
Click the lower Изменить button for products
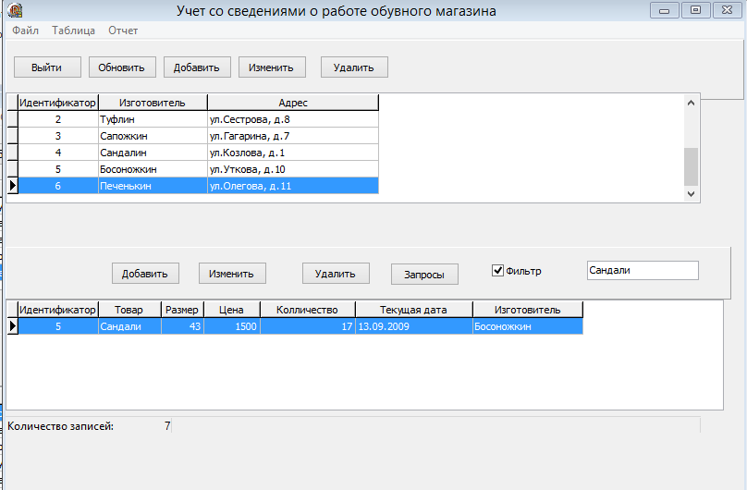[232, 274]
